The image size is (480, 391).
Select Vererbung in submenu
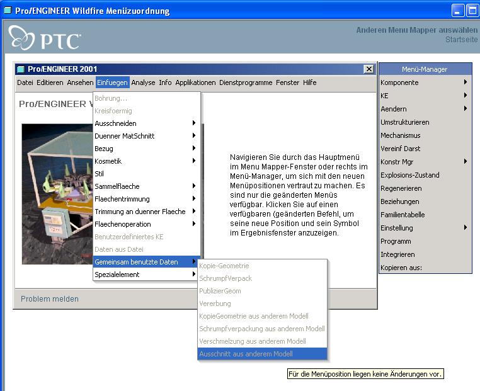pos(262,303)
